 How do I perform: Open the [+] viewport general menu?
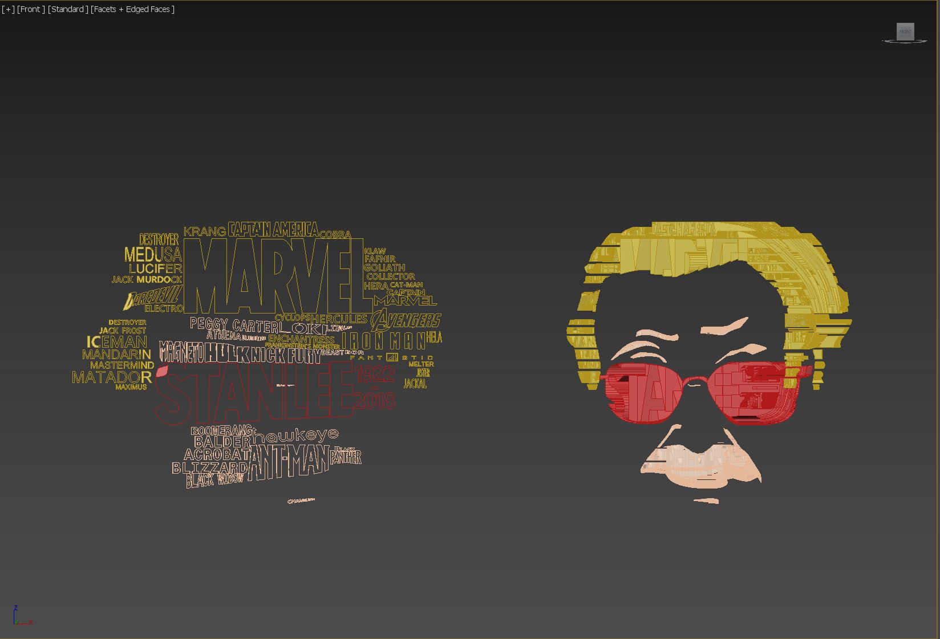pyautogui.click(x=8, y=9)
